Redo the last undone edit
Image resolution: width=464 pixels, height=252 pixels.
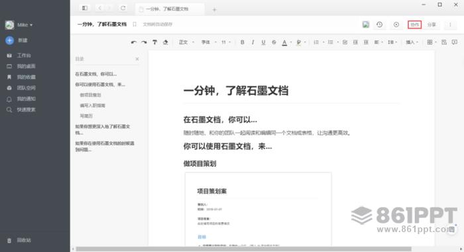click(x=144, y=42)
